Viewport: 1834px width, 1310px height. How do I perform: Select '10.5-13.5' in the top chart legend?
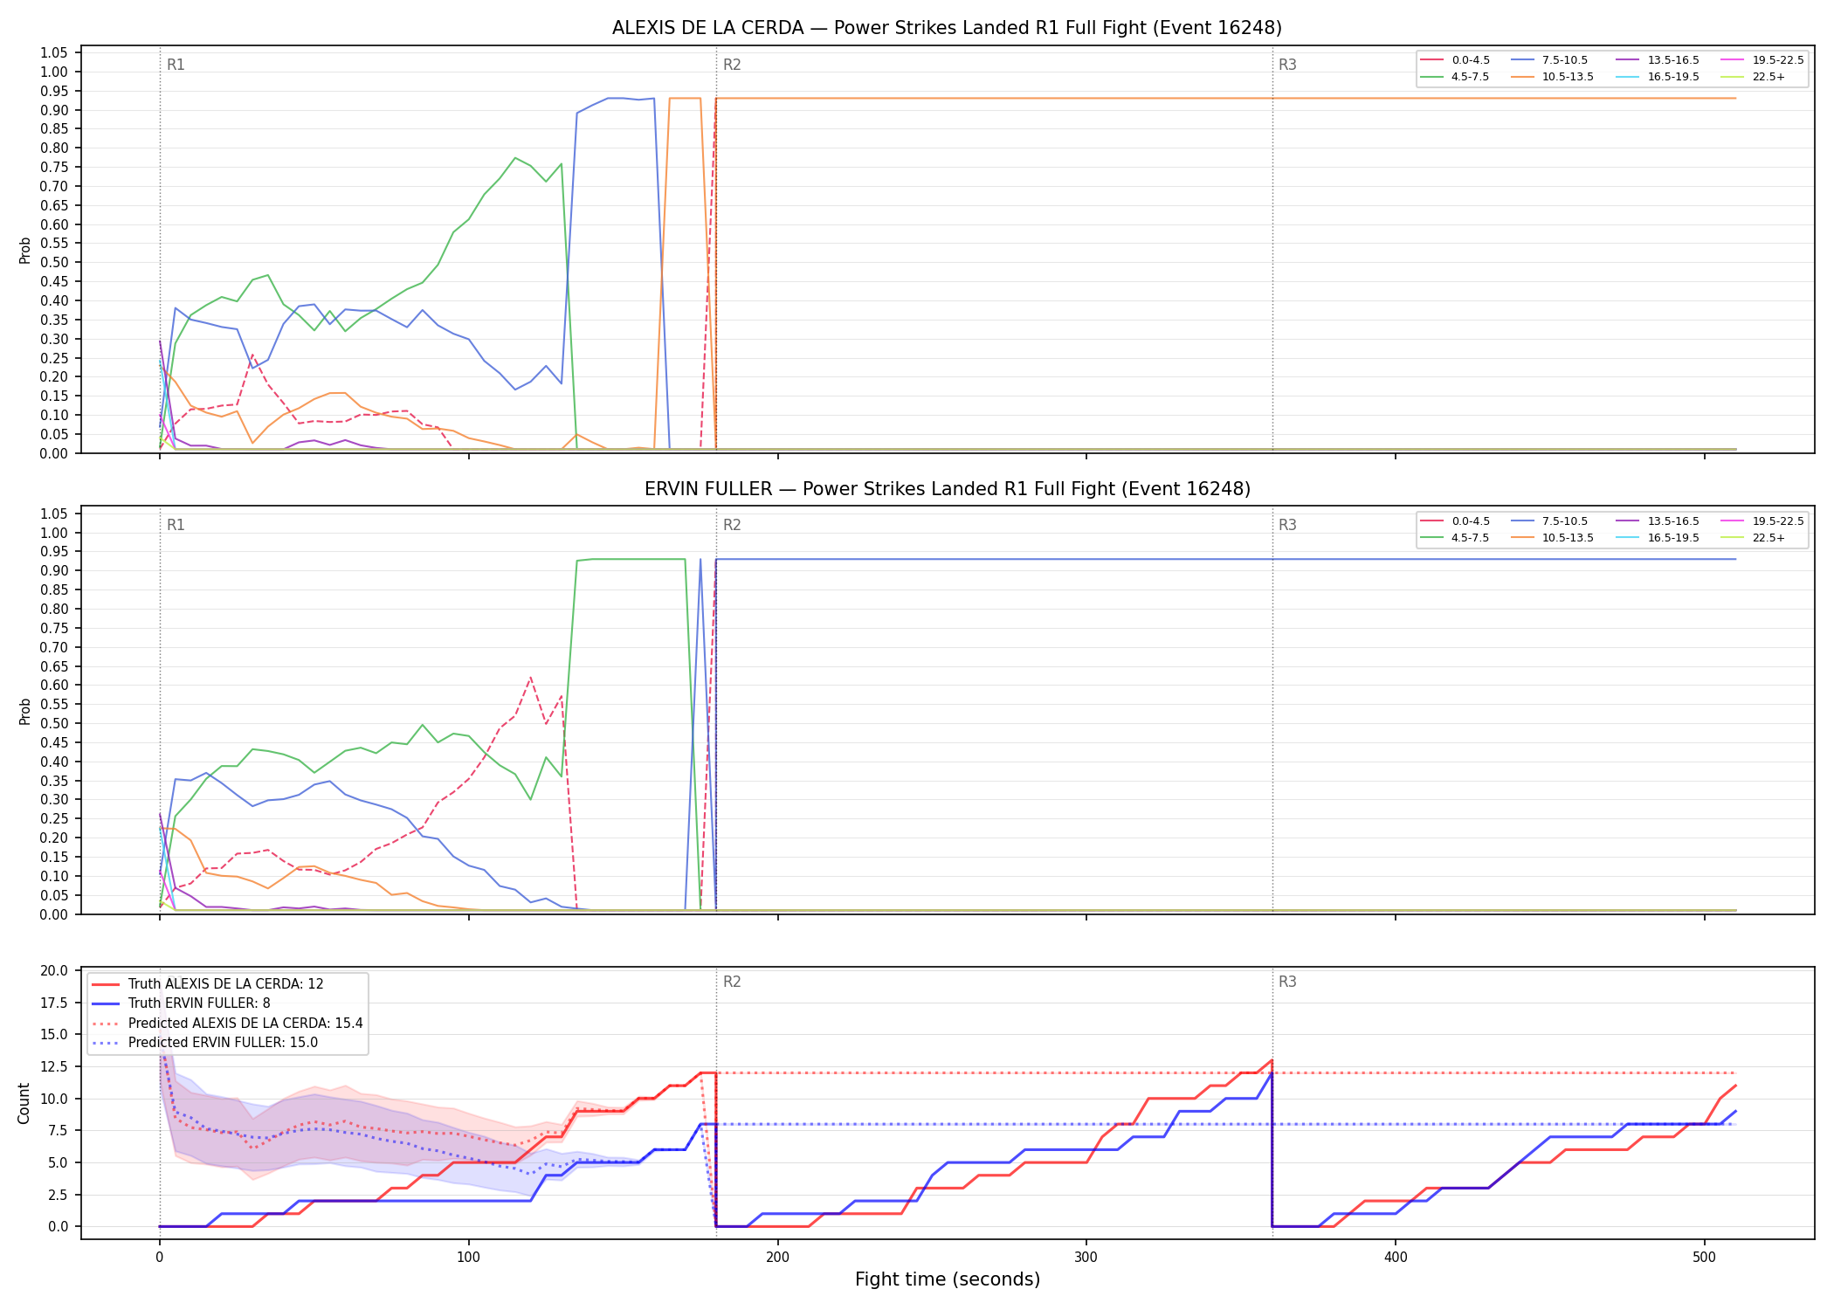coord(1553,77)
